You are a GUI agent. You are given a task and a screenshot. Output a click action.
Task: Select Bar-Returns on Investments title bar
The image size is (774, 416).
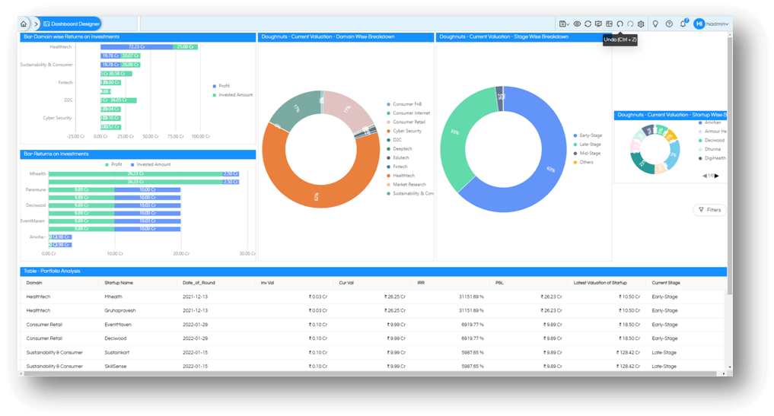point(138,154)
